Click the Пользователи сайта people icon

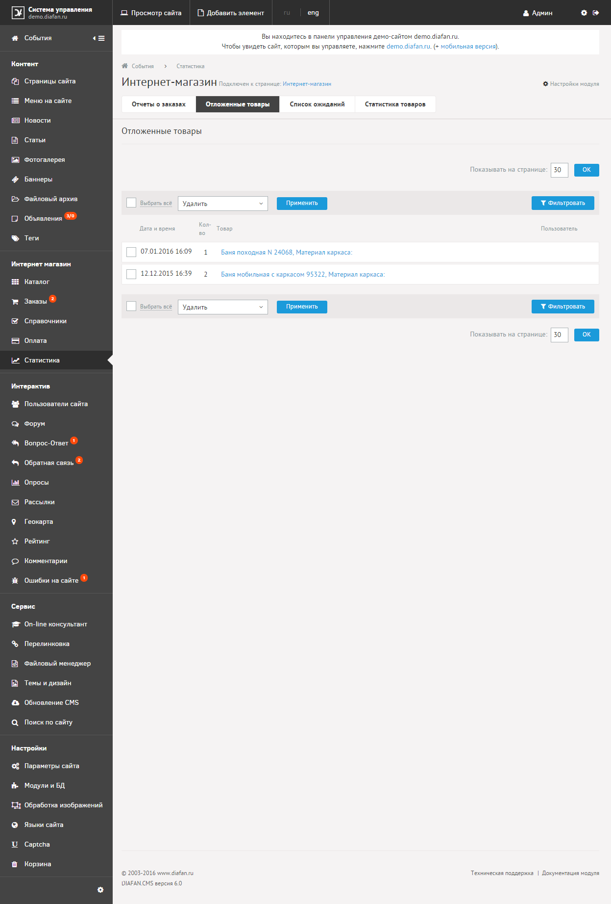coord(15,404)
